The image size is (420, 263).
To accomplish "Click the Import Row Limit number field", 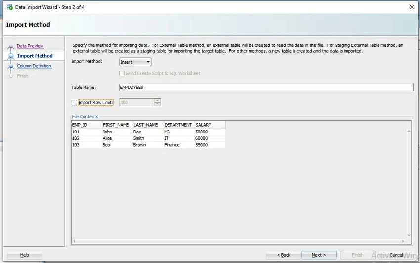I will [136, 102].
